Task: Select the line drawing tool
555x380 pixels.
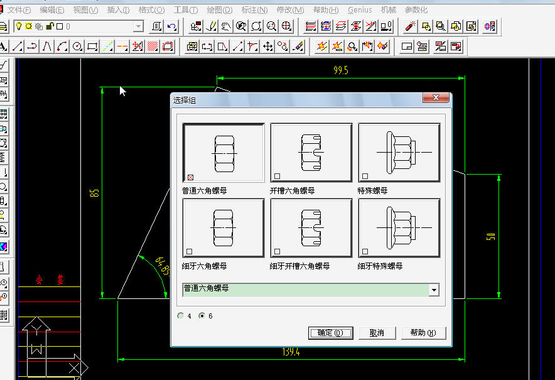Action: (x=18, y=46)
